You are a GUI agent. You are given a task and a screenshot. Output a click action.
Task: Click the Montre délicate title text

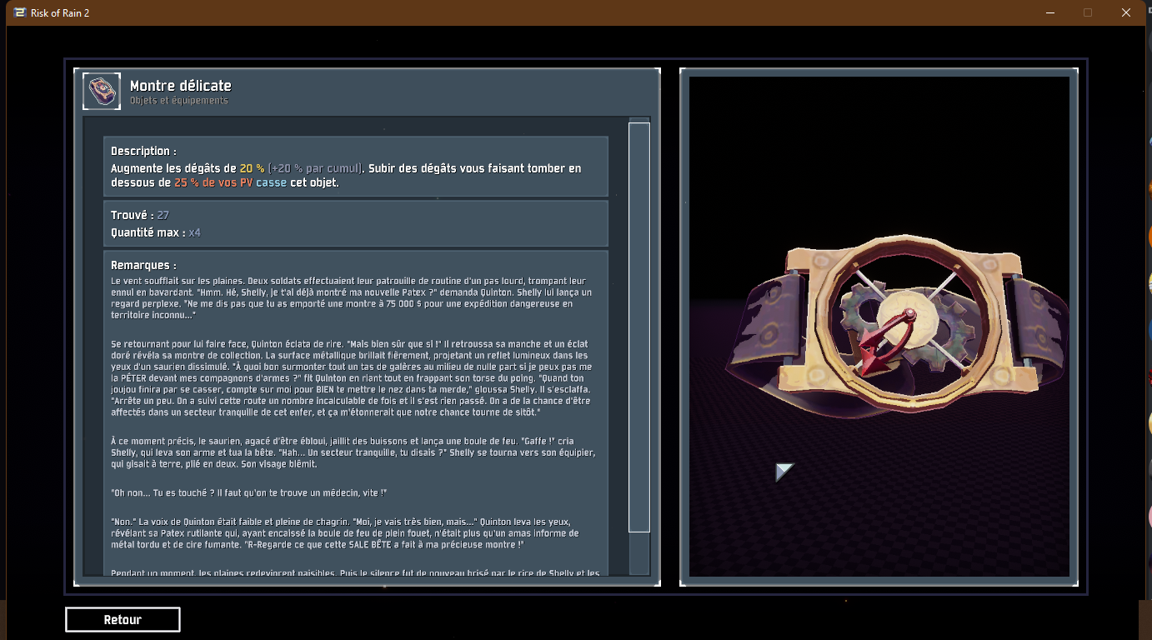[x=180, y=86]
